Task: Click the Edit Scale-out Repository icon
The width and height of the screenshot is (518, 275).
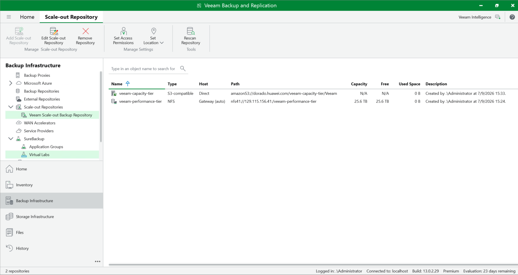Action: tap(54, 31)
